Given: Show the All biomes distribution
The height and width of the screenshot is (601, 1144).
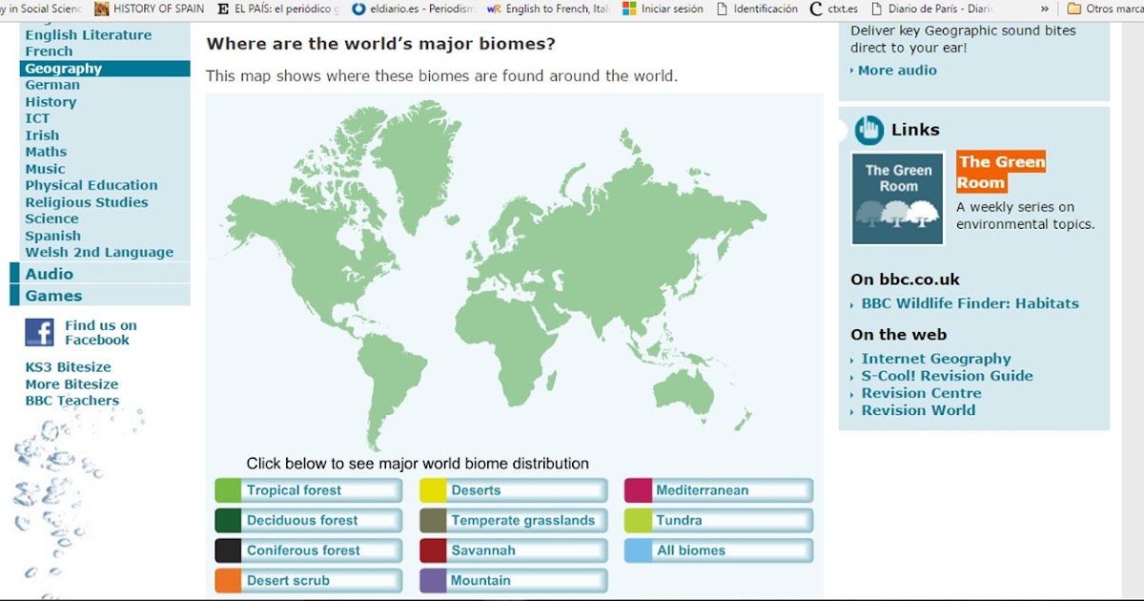Looking at the screenshot, I should [x=718, y=550].
